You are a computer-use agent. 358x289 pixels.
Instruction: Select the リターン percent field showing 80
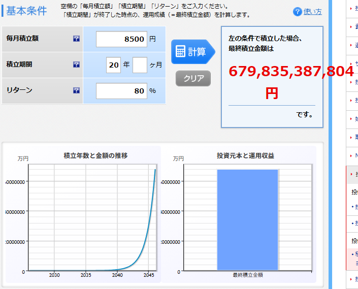[x=121, y=91]
